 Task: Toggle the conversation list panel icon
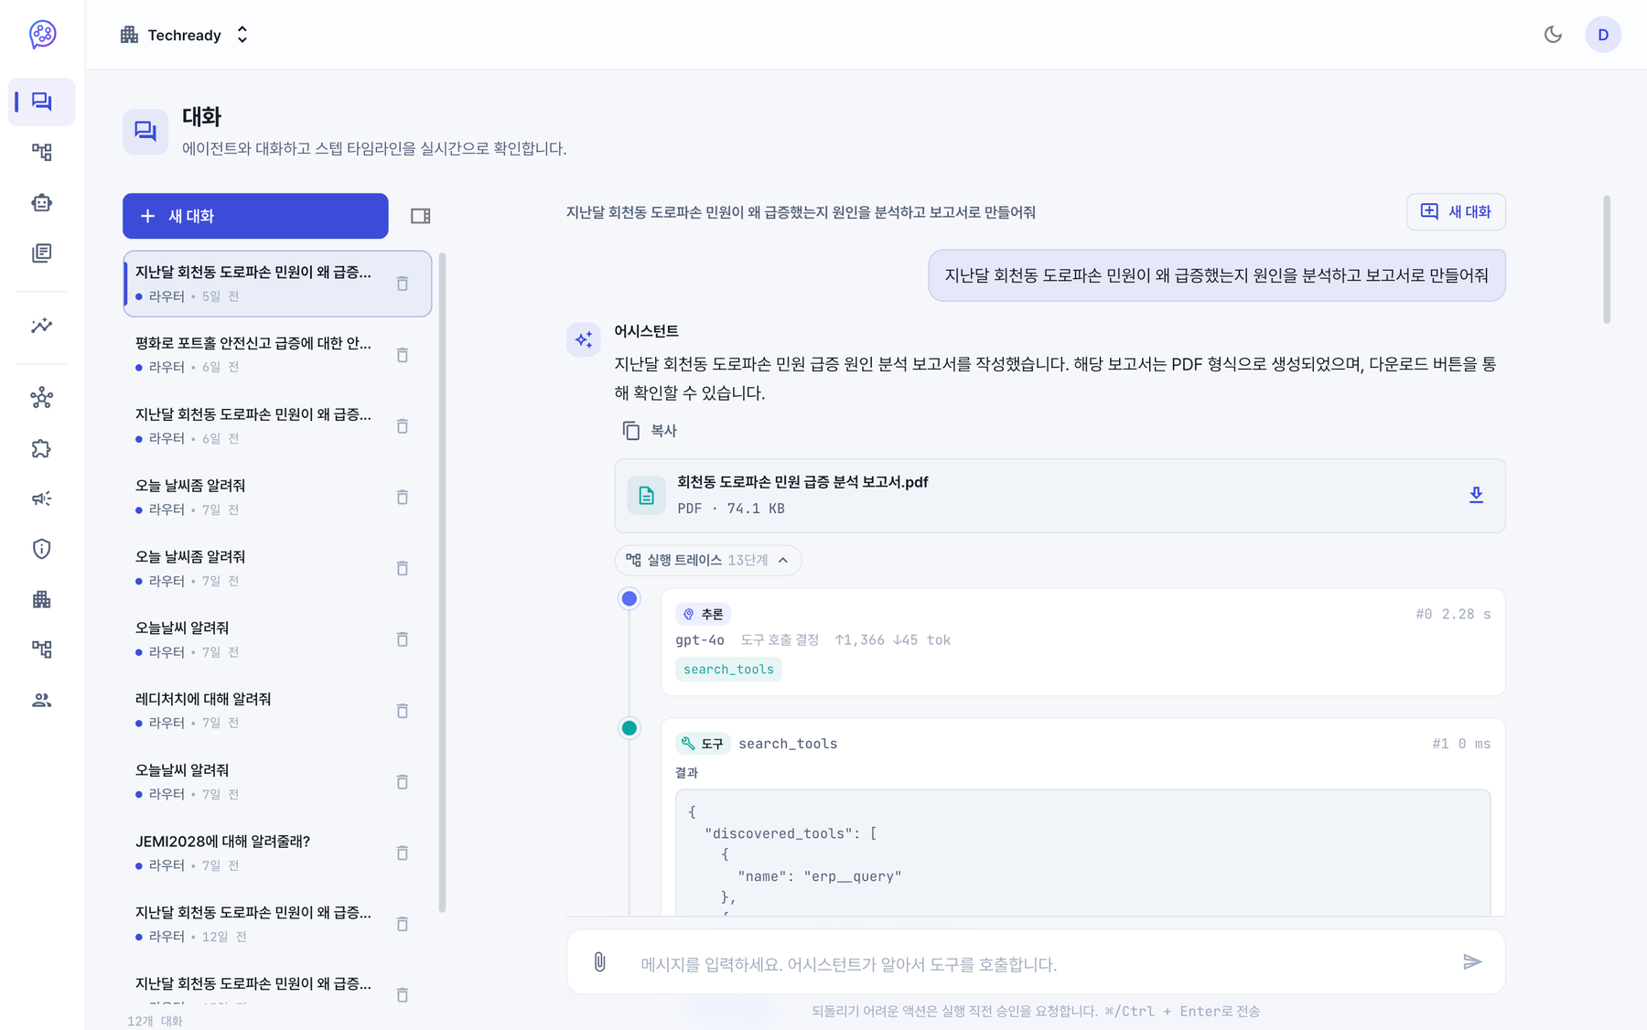tap(421, 216)
